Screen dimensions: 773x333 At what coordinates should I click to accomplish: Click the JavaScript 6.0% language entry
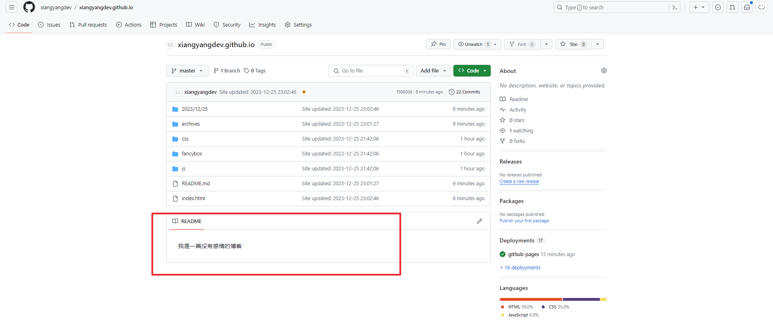519,315
